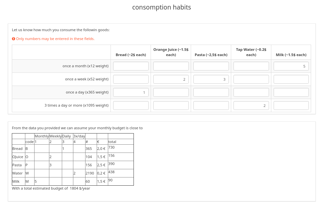Select Pasta once a day input box

coord(211,92)
